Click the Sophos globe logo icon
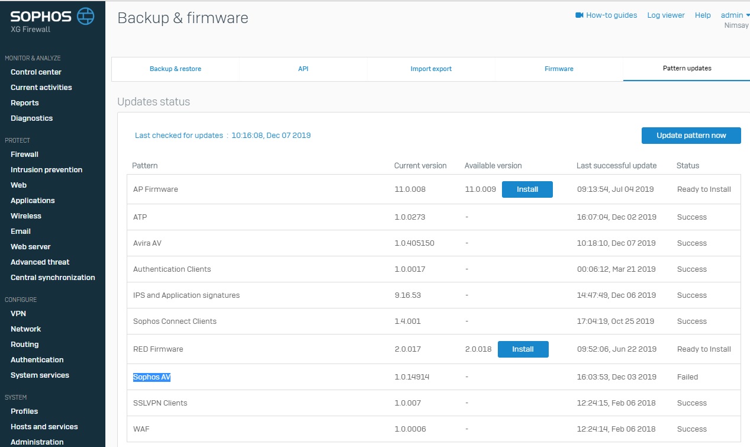This screenshot has width=750, height=447. 86,16
